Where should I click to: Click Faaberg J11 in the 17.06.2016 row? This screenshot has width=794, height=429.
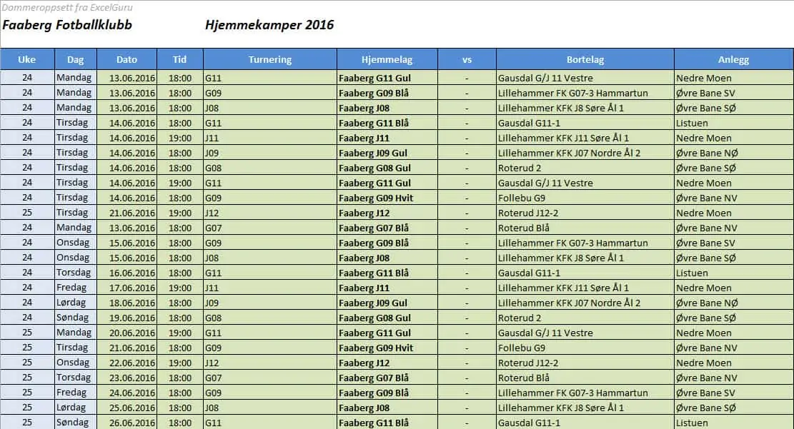(364, 288)
